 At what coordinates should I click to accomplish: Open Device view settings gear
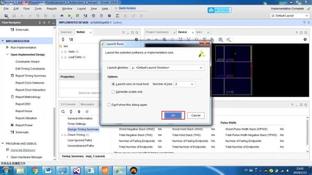coord(305,39)
